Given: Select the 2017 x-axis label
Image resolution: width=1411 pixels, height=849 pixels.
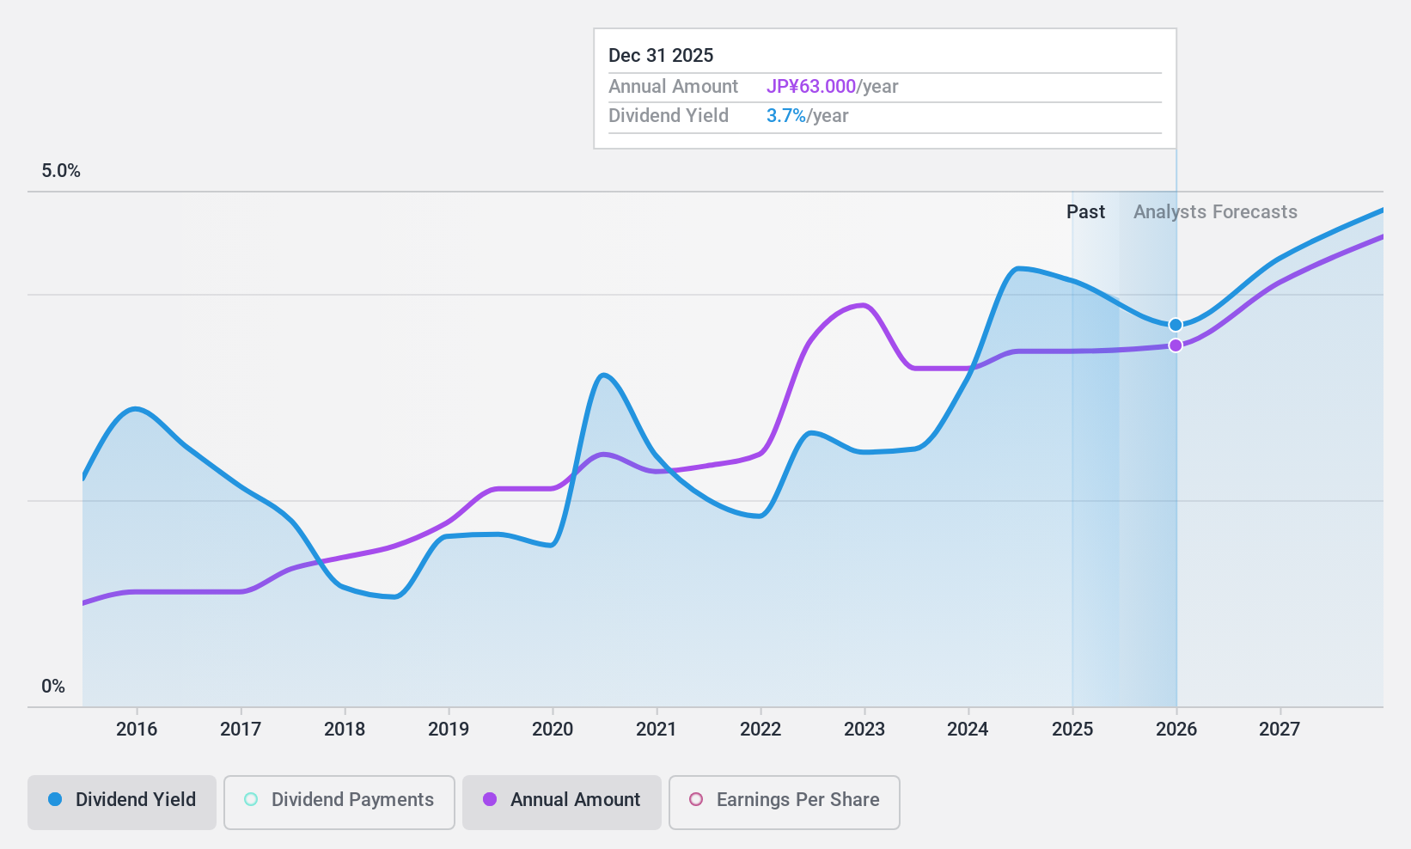Looking at the screenshot, I should coord(241,730).
